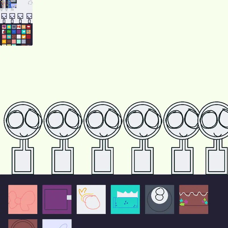This screenshot has width=228, height=228.
Task: Select the purple blob on pink mini icon
Action: (x=4, y=27)
